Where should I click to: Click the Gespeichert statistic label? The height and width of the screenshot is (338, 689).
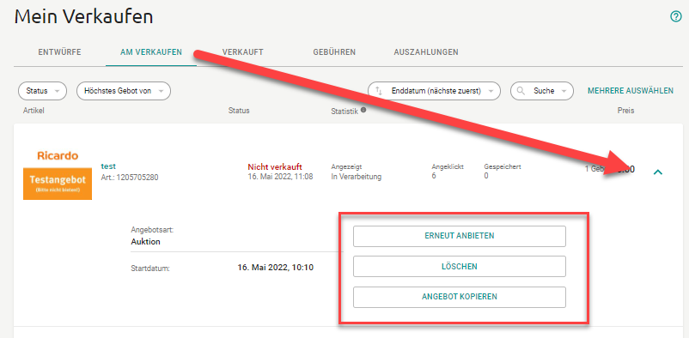(x=503, y=167)
